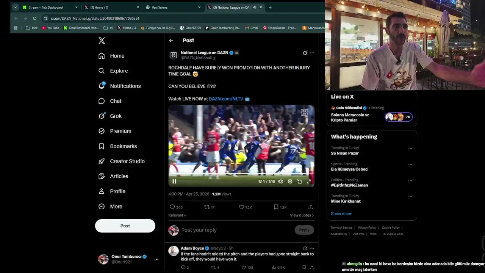Click Show more under What's happening

tap(341, 213)
